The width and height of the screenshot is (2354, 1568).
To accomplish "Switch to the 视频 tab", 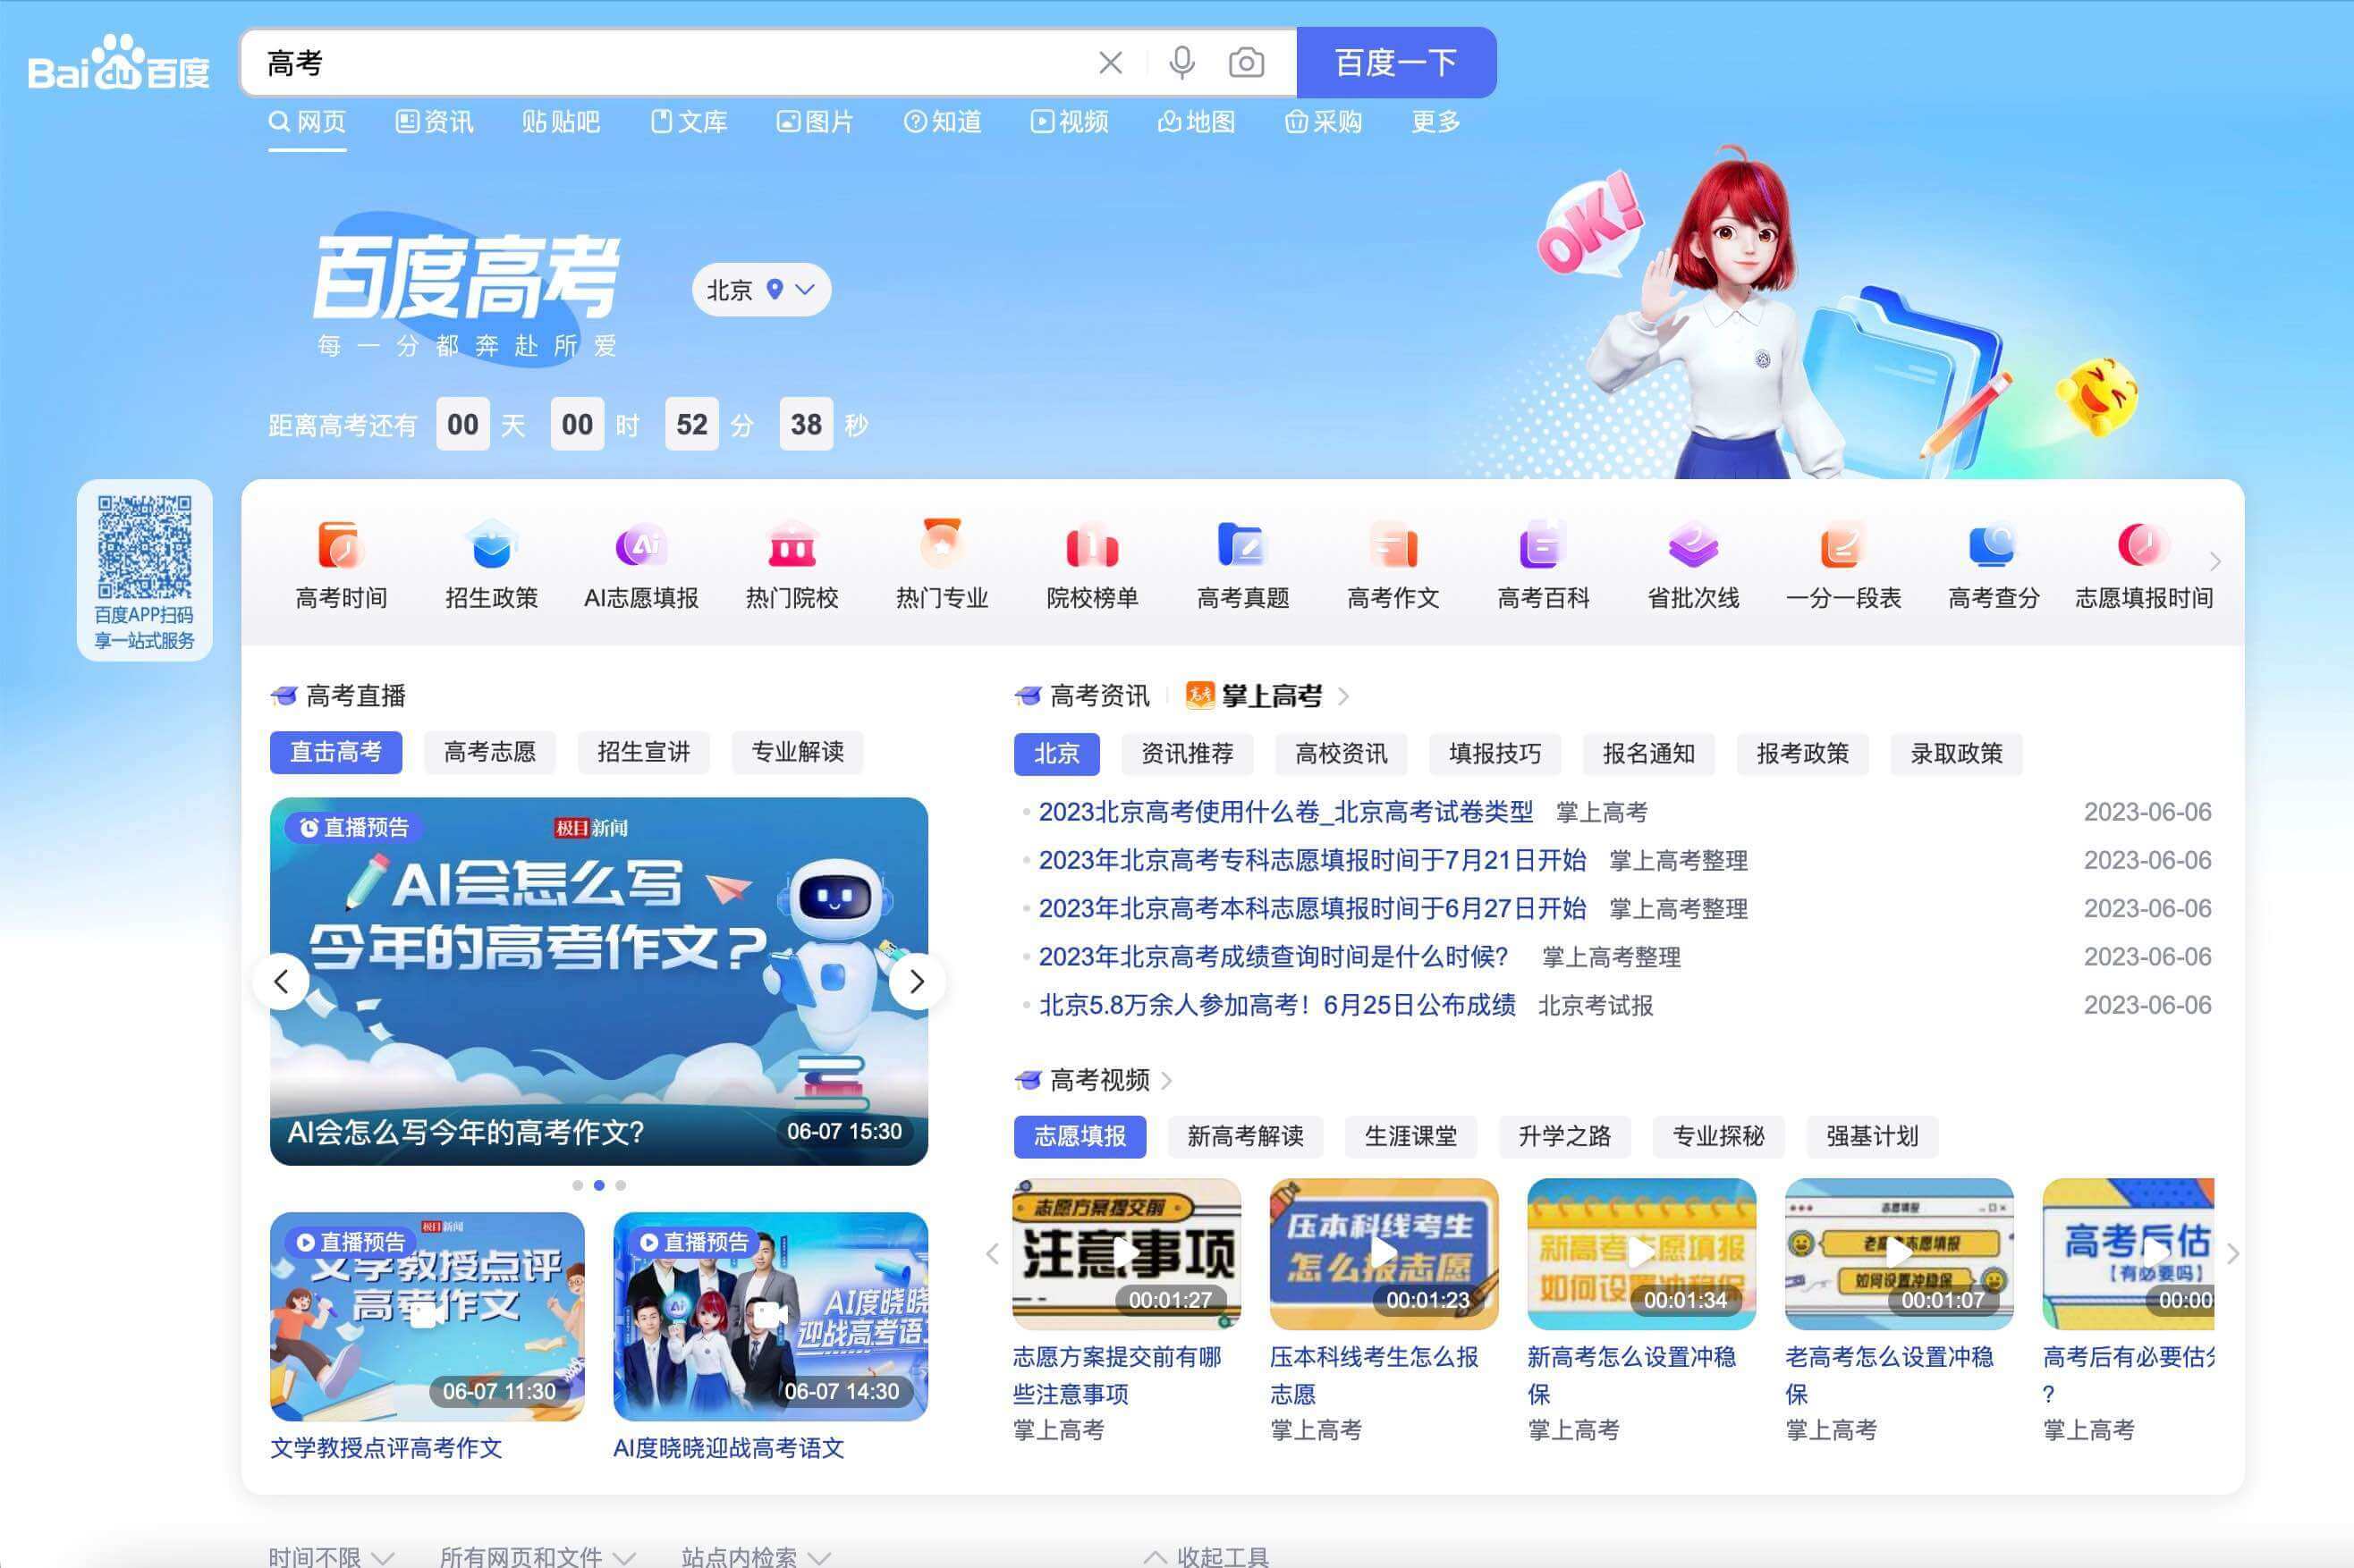I will [x=1070, y=122].
